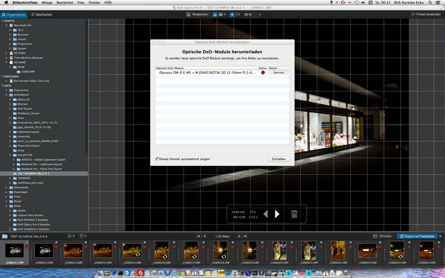Image resolution: width=445 pixels, height=278 pixels.
Task: Click Preset anwenden button
Action: [x=426, y=14]
